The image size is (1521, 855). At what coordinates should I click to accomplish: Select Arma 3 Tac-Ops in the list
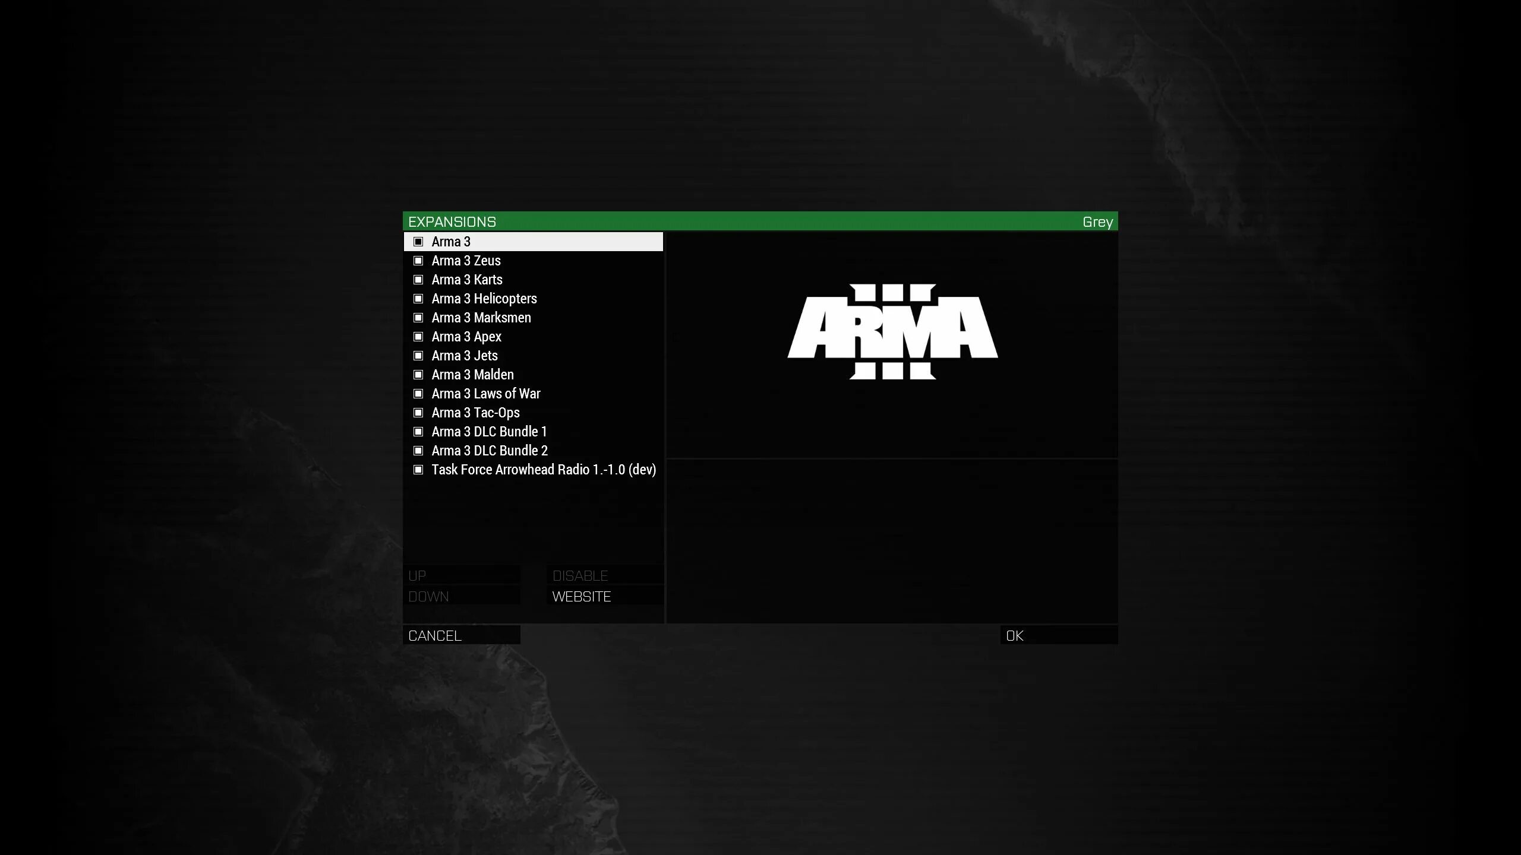pos(533,413)
